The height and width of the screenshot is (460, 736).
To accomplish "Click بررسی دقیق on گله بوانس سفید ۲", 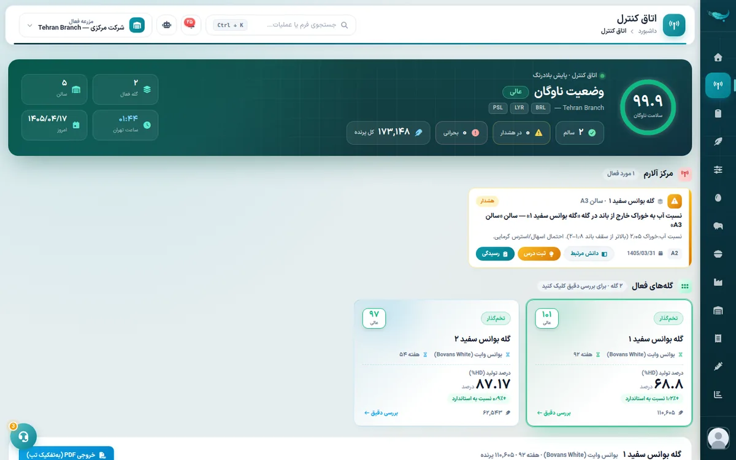I will click(x=381, y=413).
